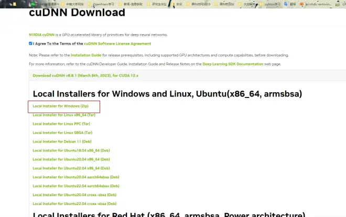Expand Download cuDNN v8.8.1 for CUDA 12.x

click(85, 75)
